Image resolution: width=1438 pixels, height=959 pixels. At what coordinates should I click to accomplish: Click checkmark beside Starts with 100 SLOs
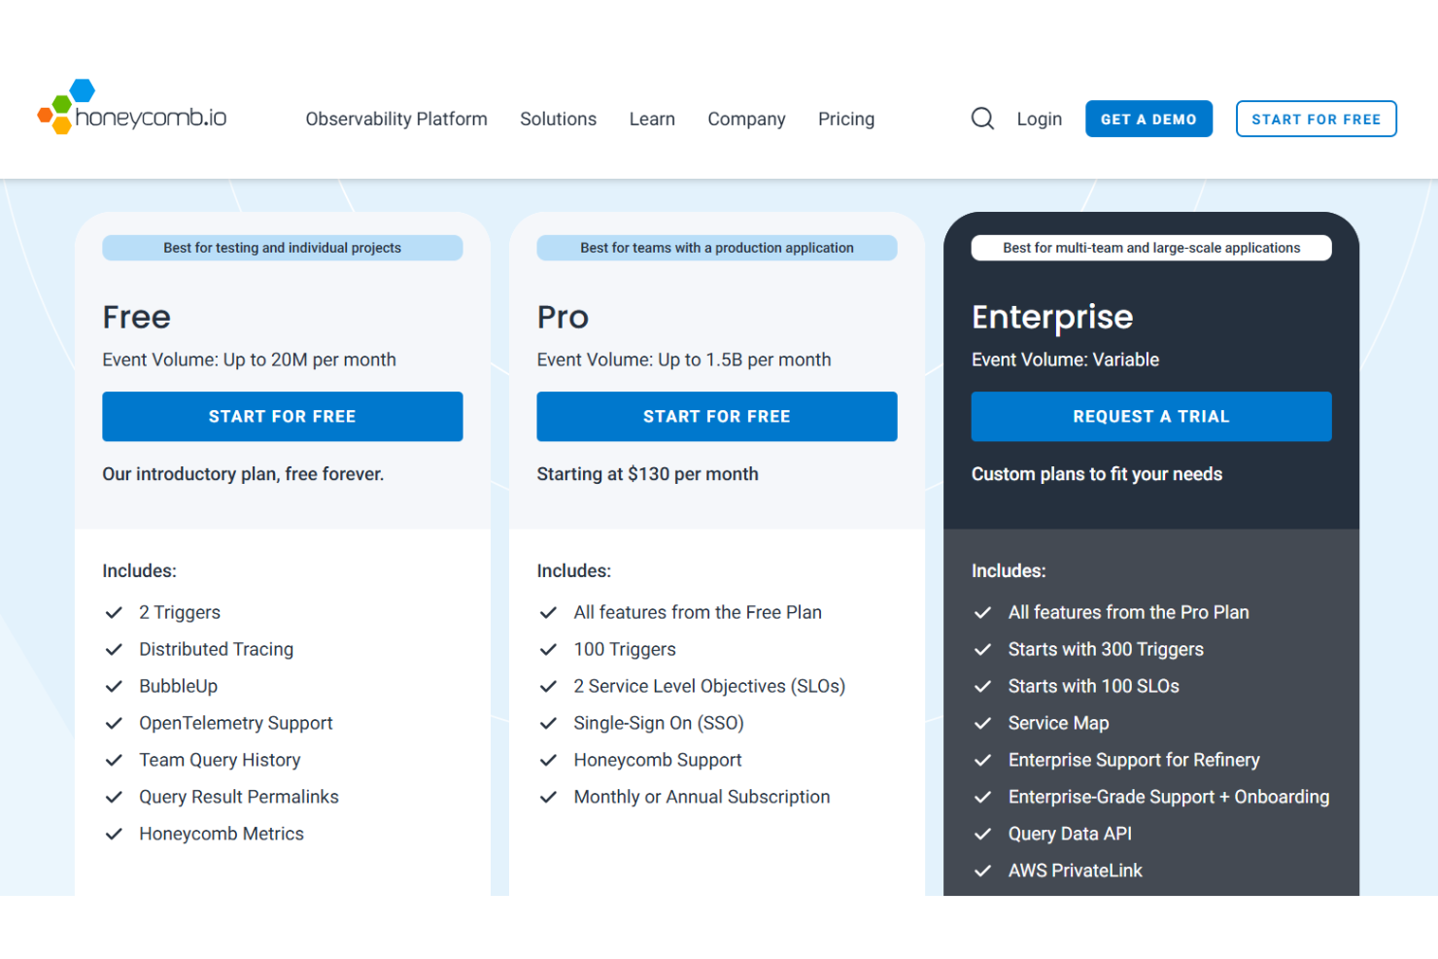[982, 686]
